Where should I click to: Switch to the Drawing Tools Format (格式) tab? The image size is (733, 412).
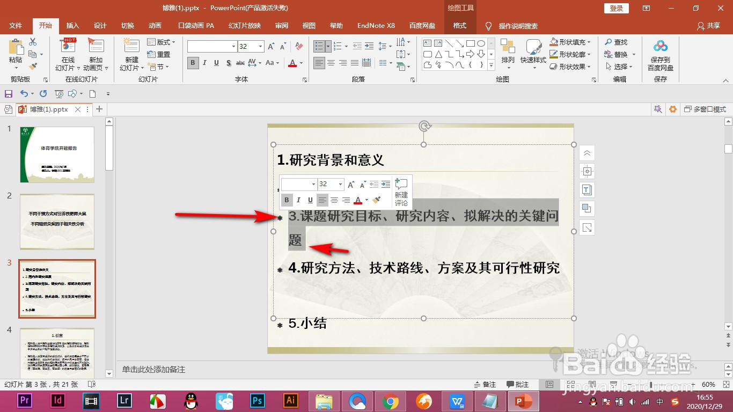click(460, 25)
